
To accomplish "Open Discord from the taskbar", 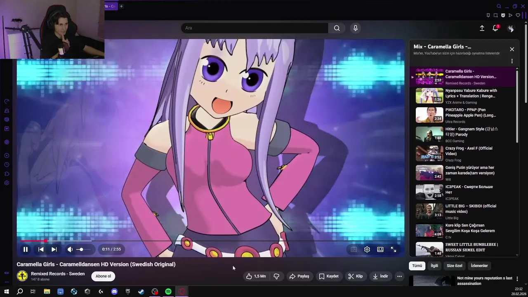I will (x=114, y=292).
